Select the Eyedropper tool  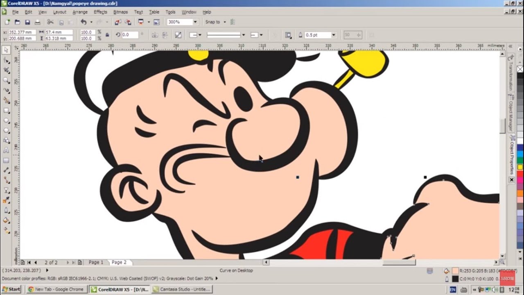click(x=6, y=200)
